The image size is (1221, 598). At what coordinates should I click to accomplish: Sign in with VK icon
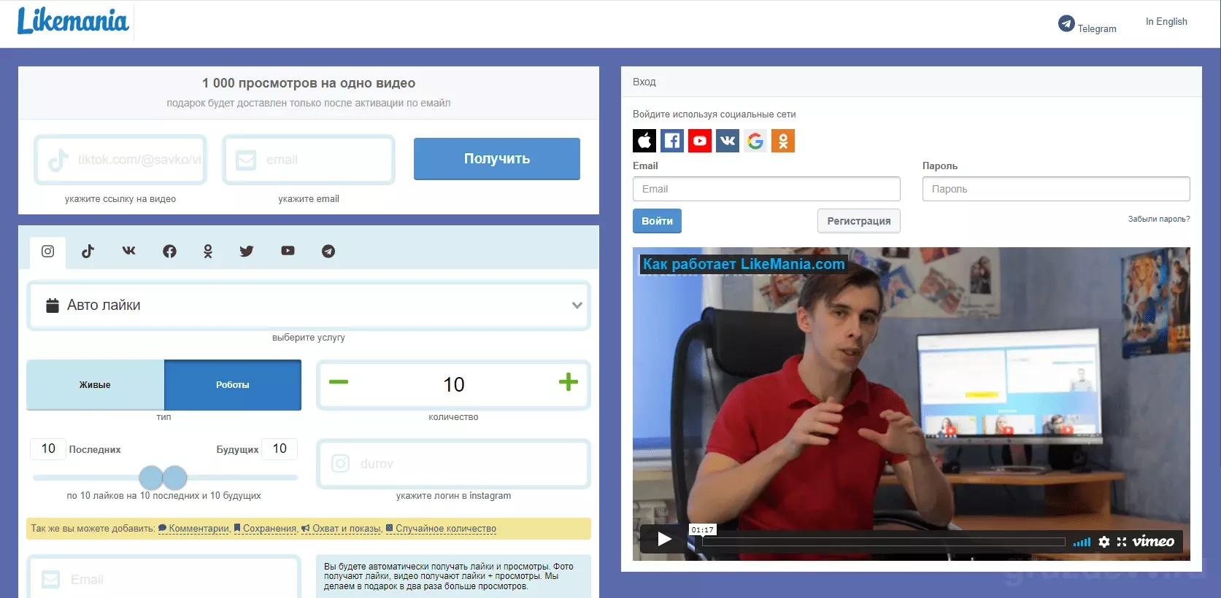(x=728, y=141)
